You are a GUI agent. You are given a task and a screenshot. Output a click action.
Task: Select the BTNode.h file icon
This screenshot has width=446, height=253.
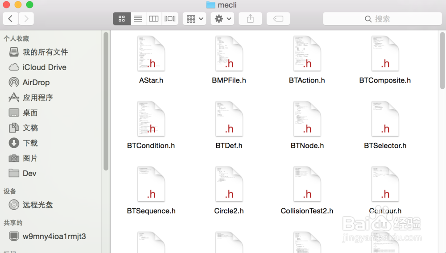307,119
